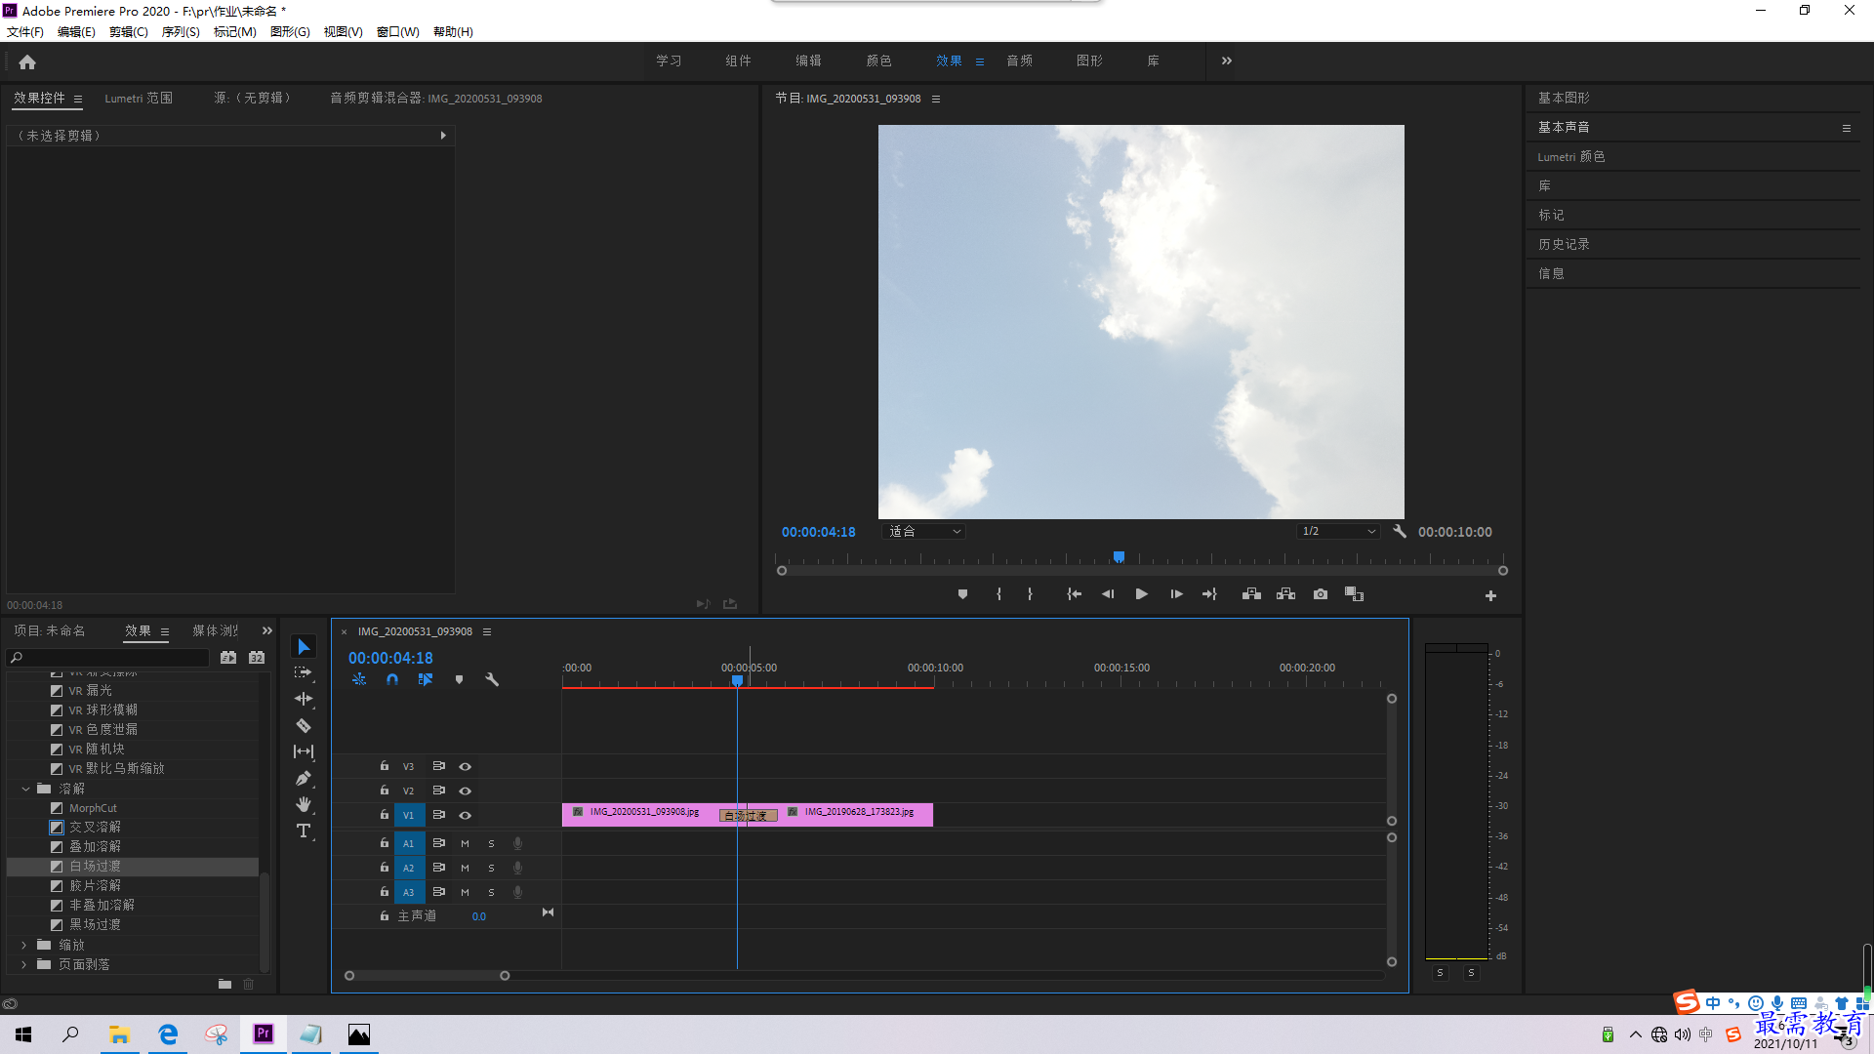Open 效果 workspace menu icon
This screenshot has width=1874, height=1054.
tap(980, 61)
